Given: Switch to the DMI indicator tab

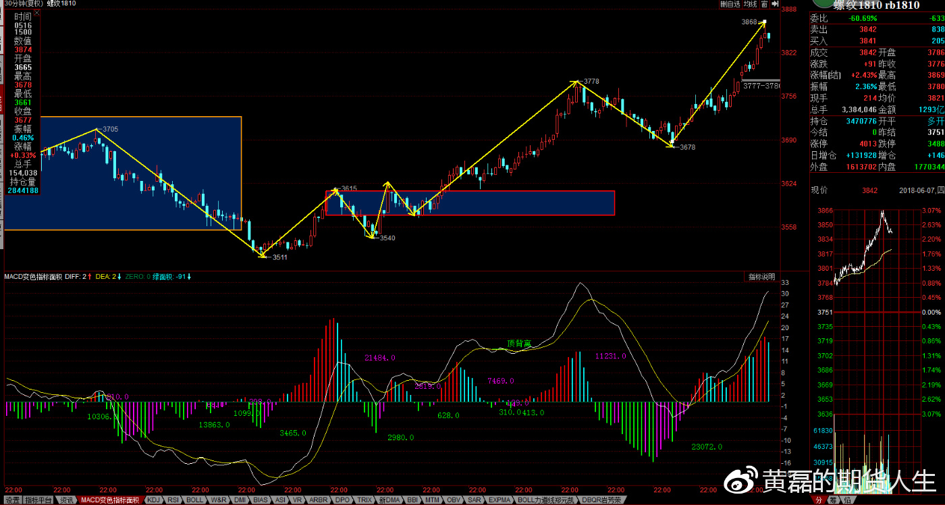Looking at the screenshot, I should 240,500.
